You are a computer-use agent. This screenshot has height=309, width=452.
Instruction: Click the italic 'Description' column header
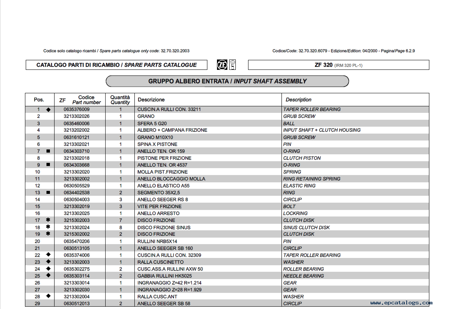[298, 100]
